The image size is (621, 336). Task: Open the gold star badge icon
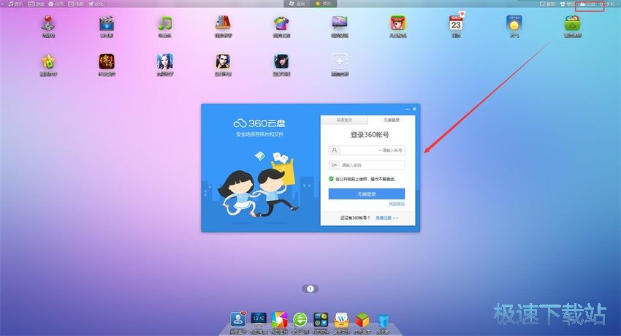[x=48, y=62]
